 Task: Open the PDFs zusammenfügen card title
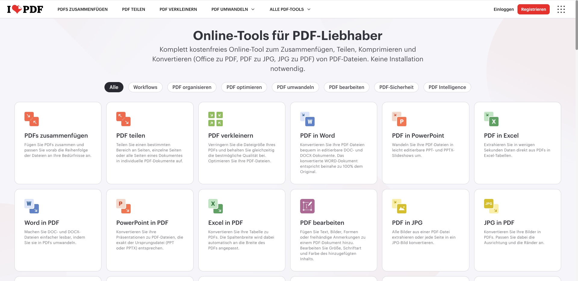[x=56, y=136]
